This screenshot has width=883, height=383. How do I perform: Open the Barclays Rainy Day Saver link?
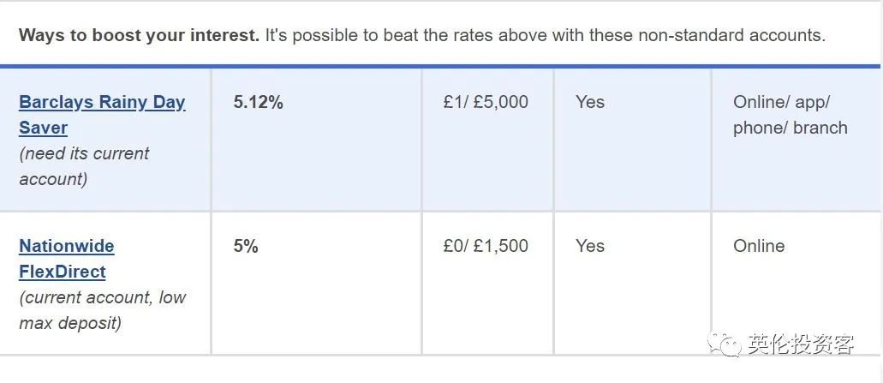tap(102, 115)
